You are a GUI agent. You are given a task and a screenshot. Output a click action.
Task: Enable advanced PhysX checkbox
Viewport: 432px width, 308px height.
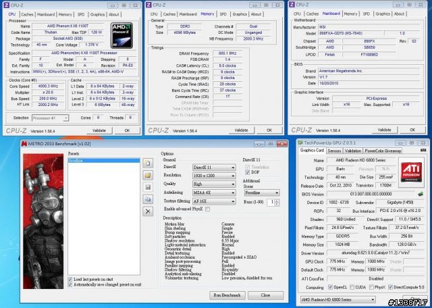[x=207, y=209]
